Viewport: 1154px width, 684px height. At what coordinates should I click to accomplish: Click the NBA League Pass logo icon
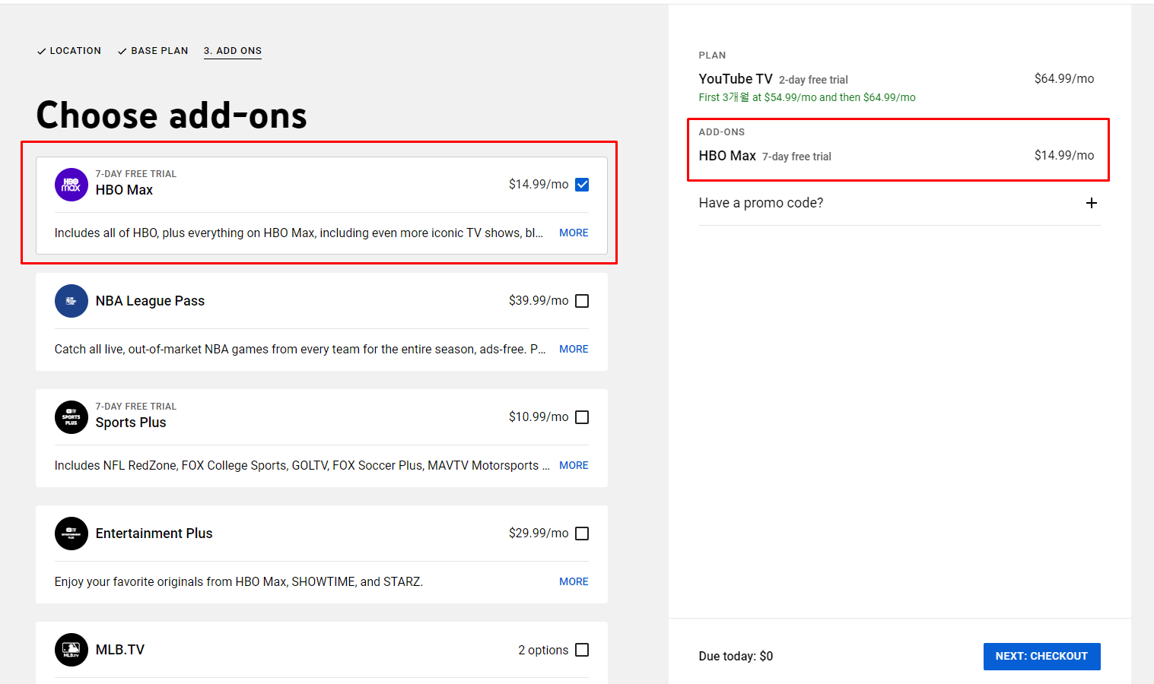72,301
